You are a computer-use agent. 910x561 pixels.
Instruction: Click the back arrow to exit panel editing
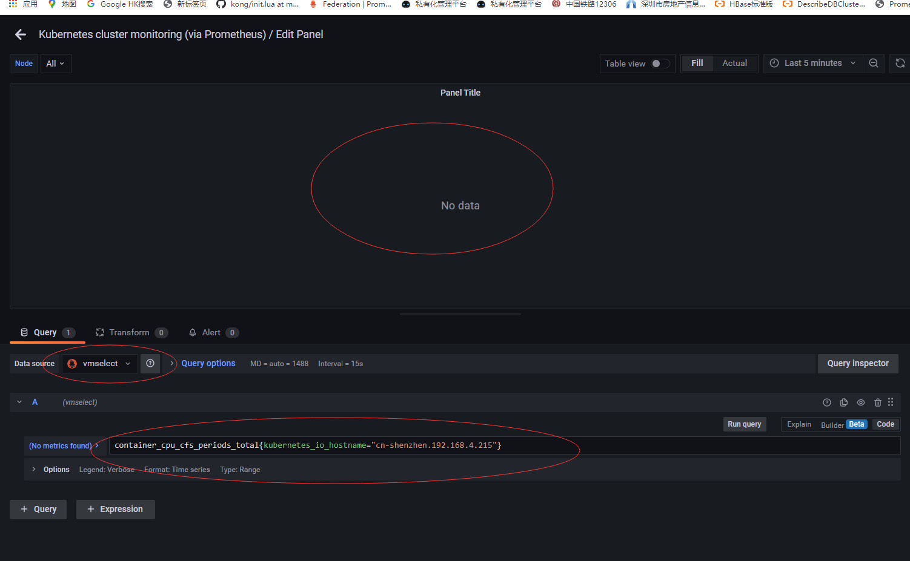coord(20,34)
